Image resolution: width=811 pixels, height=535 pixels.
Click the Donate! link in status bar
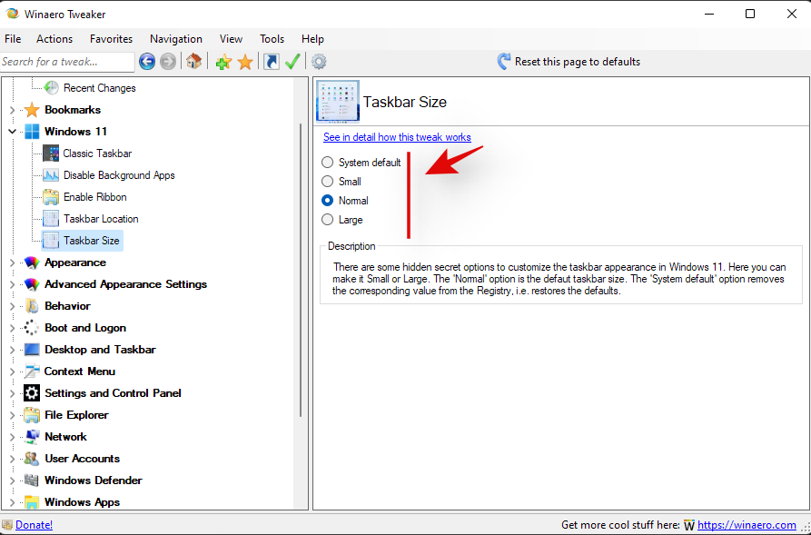34,525
